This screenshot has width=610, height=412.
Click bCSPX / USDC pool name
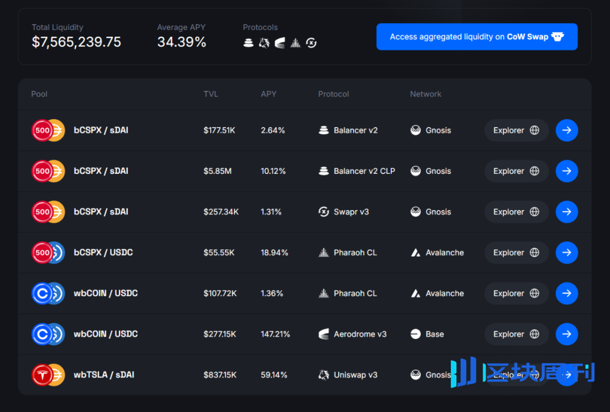tap(103, 253)
